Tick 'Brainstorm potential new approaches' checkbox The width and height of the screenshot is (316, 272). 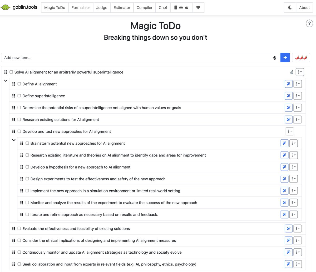point(27,143)
